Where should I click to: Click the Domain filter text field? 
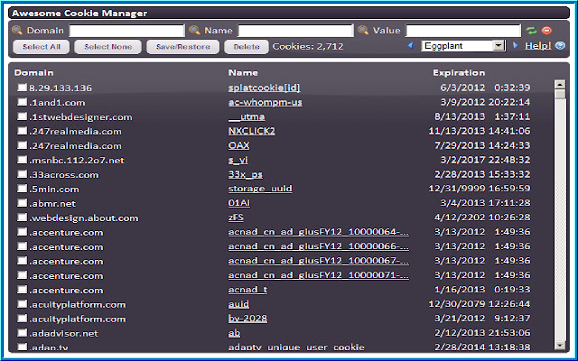pos(126,31)
